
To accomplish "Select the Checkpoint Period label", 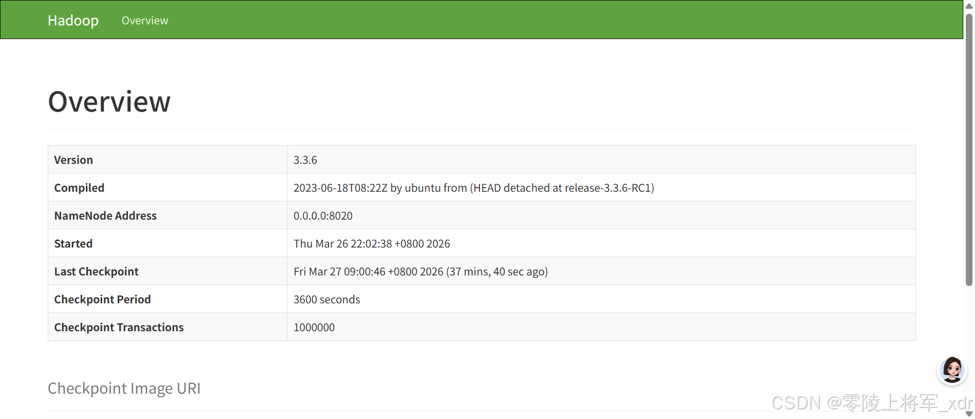I will 103,299.
